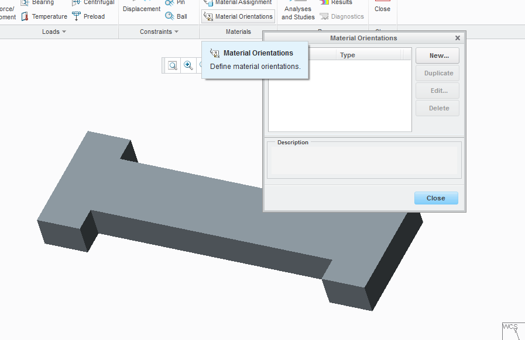Image resolution: width=525 pixels, height=340 pixels.
Task: Open Material Assignment
Action: (x=238, y=3)
